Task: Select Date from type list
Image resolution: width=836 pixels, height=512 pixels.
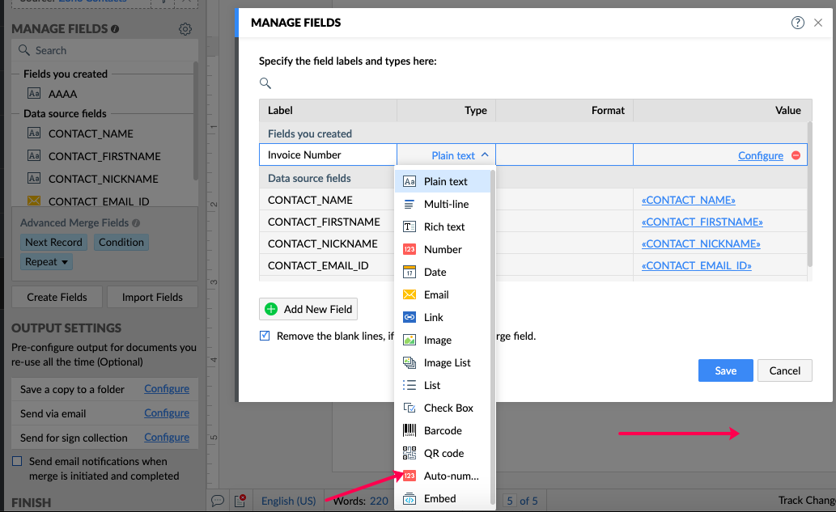Action: pyautogui.click(x=435, y=272)
